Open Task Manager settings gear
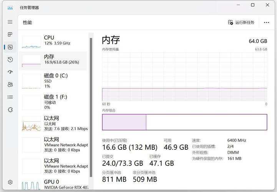Viewport: 277px width, 192px height. (x=10, y=182)
